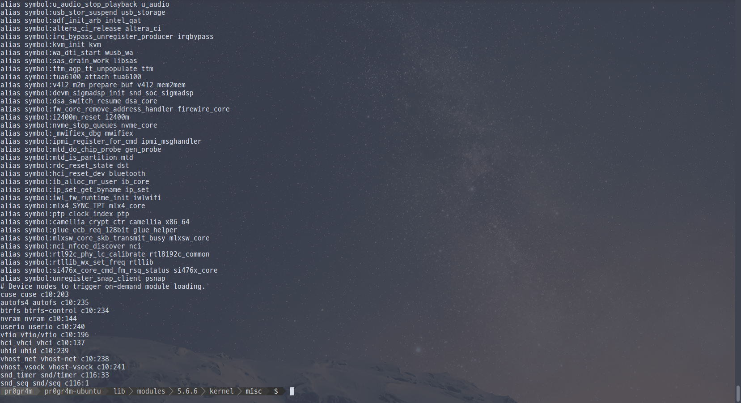
Task: Click the uhid uhid c10:239 line
Action: tap(34, 351)
